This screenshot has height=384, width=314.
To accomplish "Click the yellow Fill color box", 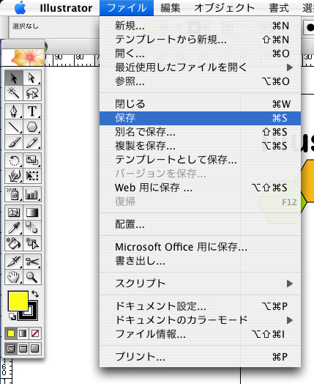I will point(18,300).
